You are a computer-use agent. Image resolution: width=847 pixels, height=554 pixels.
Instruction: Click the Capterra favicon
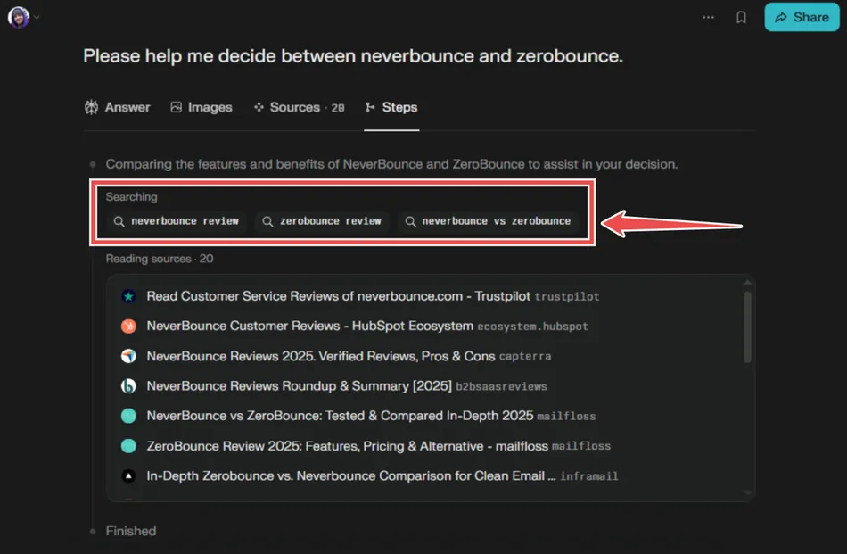click(128, 356)
